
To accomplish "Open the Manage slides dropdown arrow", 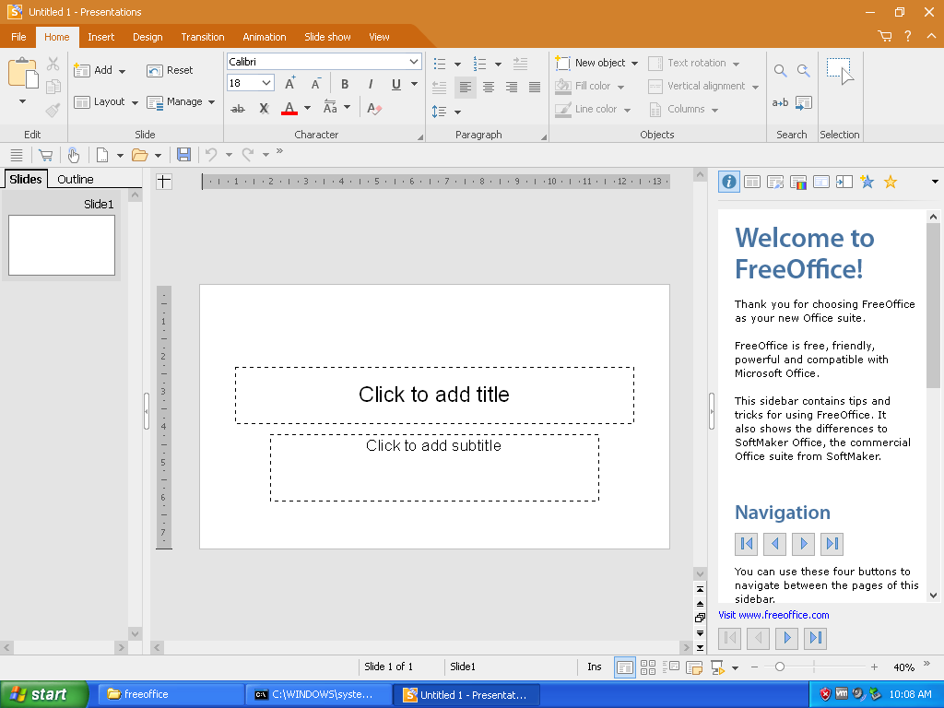I will point(211,102).
